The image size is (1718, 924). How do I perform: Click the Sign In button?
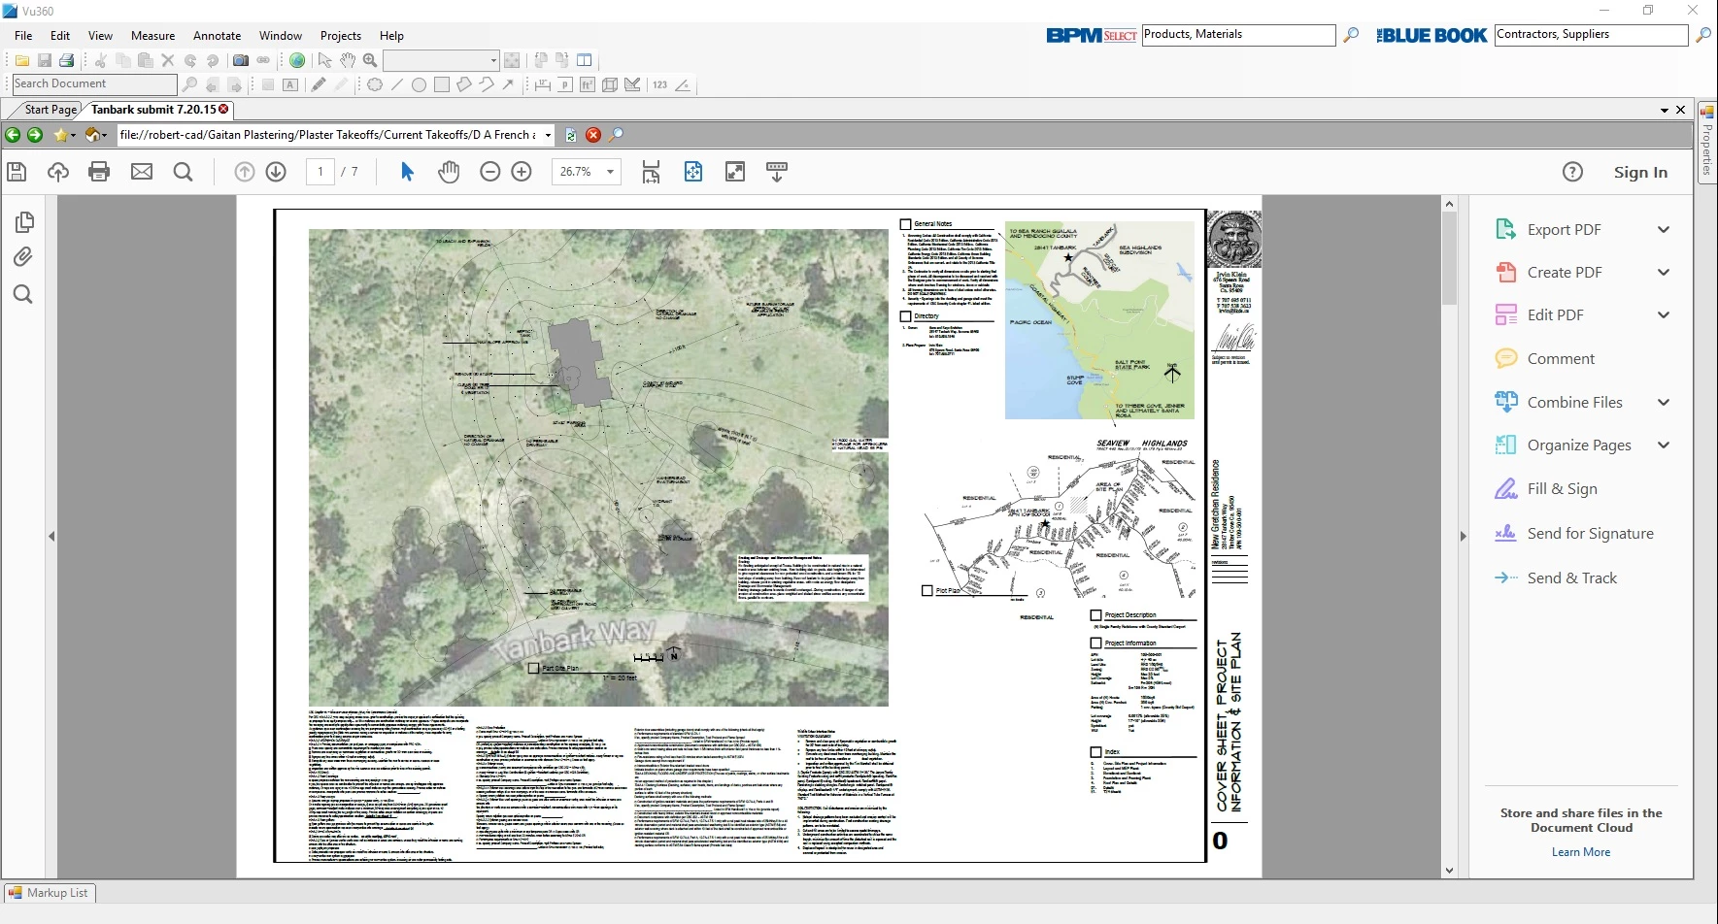[1639, 173]
